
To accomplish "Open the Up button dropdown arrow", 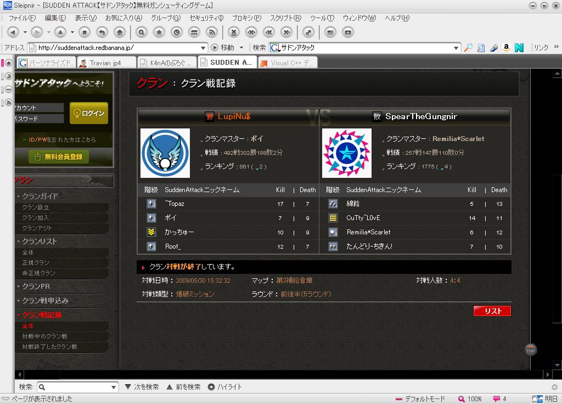I will (x=72, y=32).
